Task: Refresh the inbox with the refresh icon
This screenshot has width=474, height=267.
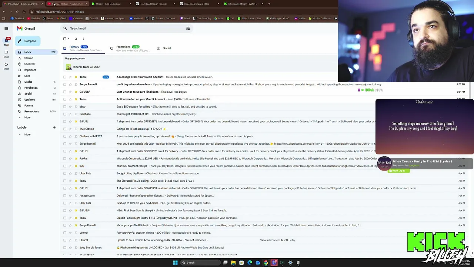Action: pos(76,39)
